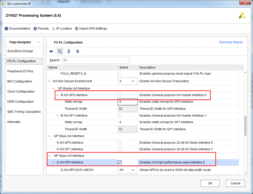This screenshot has width=253, height=194.
Task: Collapse the M AXI GP1 interface node
Action: pos(57,116)
